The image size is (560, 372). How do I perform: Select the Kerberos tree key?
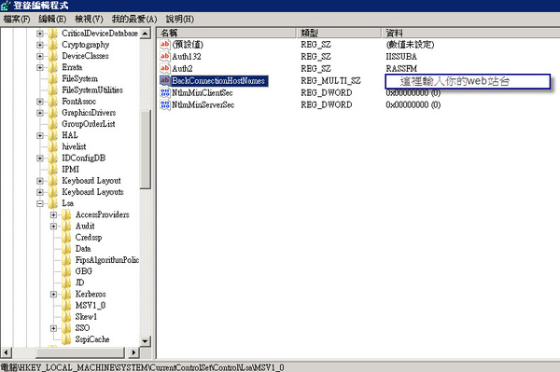pos(91,295)
